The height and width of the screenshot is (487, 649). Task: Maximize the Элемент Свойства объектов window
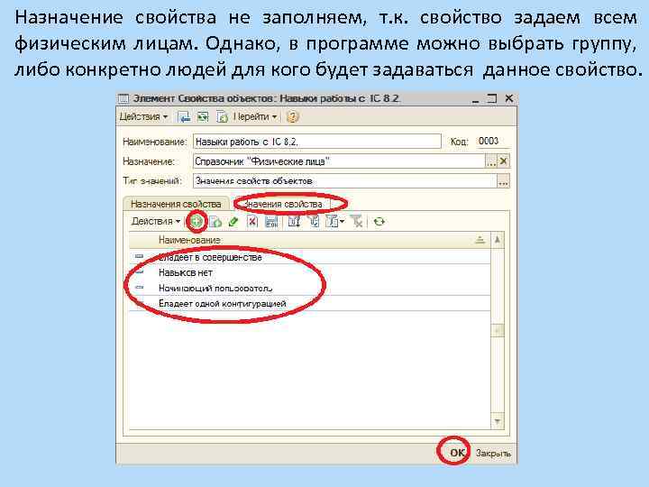pos(492,98)
